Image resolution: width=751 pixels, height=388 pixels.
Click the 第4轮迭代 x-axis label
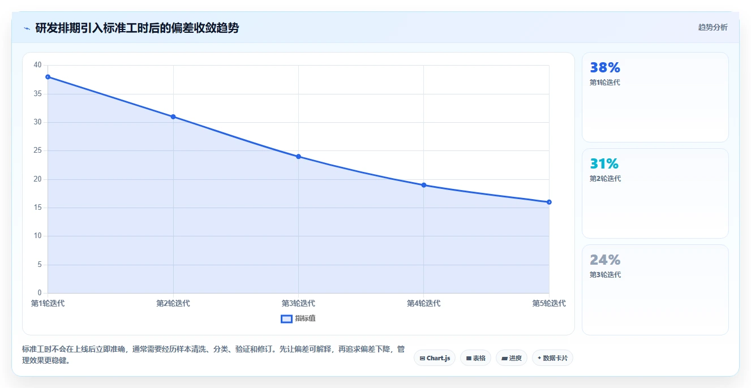tap(424, 303)
